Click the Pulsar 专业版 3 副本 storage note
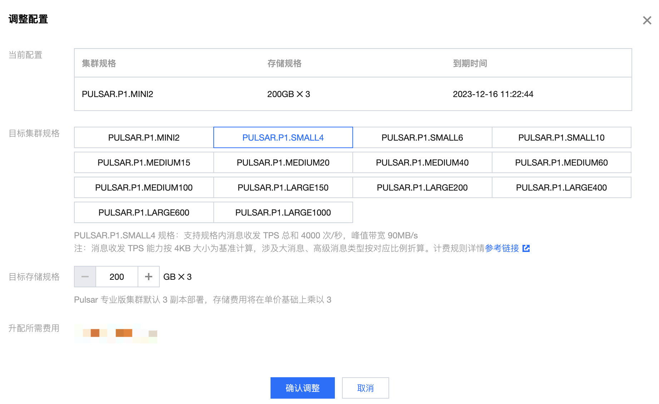This screenshot has height=404, width=659. tap(203, 300)
